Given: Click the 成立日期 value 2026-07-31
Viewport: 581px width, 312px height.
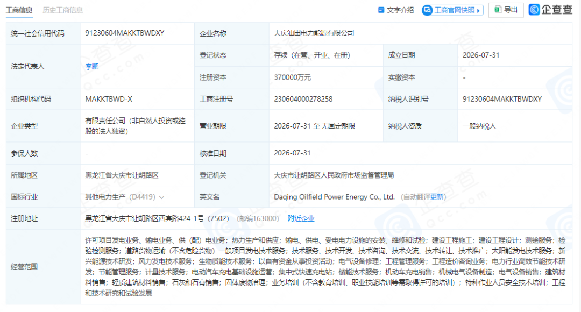Looking at the screenshot, I should point(480,55).
